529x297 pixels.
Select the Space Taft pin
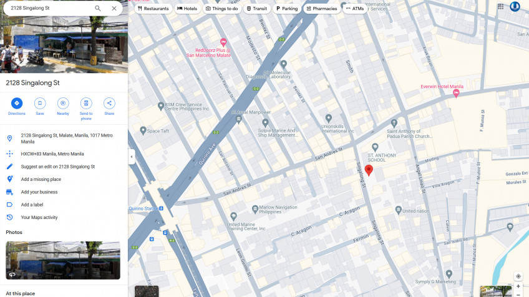pos(143,130)
